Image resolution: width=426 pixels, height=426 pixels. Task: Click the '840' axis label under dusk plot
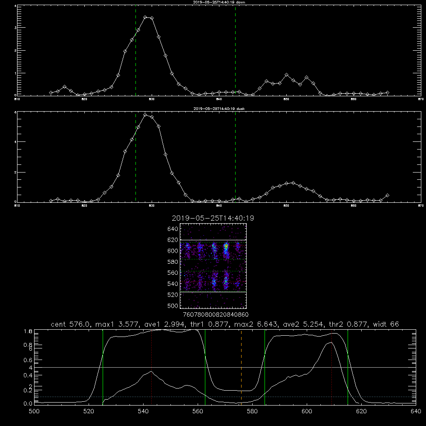click(x=219, y=206)
